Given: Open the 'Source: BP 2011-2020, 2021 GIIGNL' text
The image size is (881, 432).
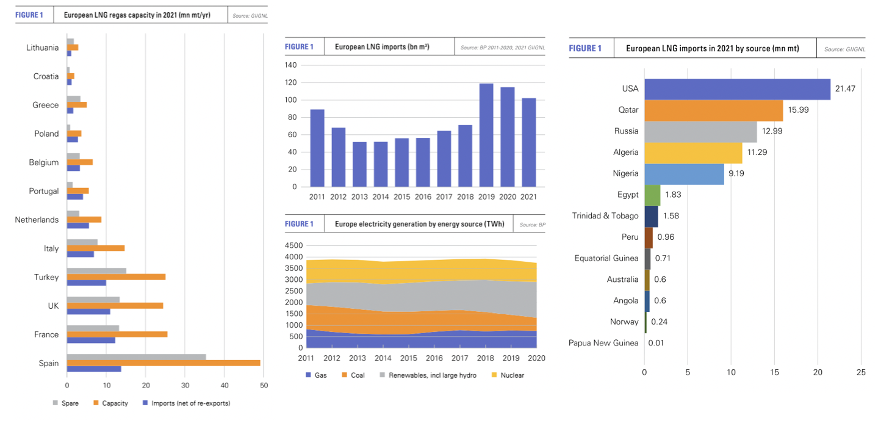Looking at the screenshot, I should tap(502, 48).
